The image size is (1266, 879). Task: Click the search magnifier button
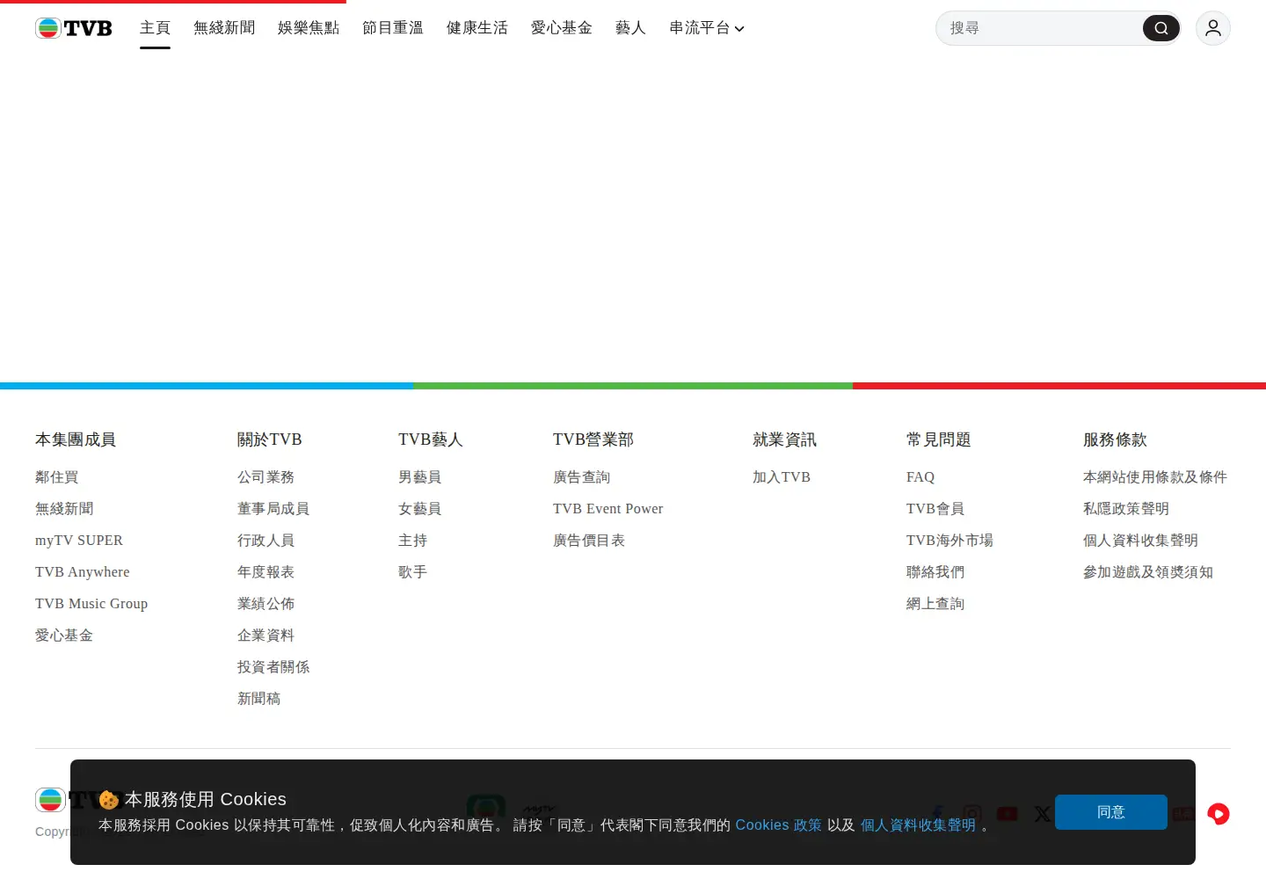1160,28
